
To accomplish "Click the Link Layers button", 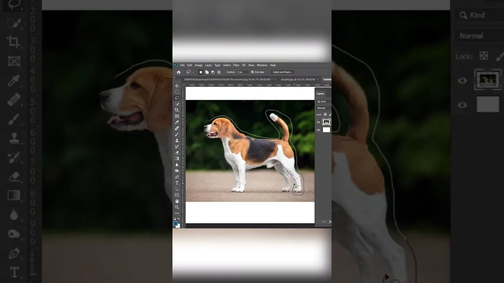I will point(324,222).
